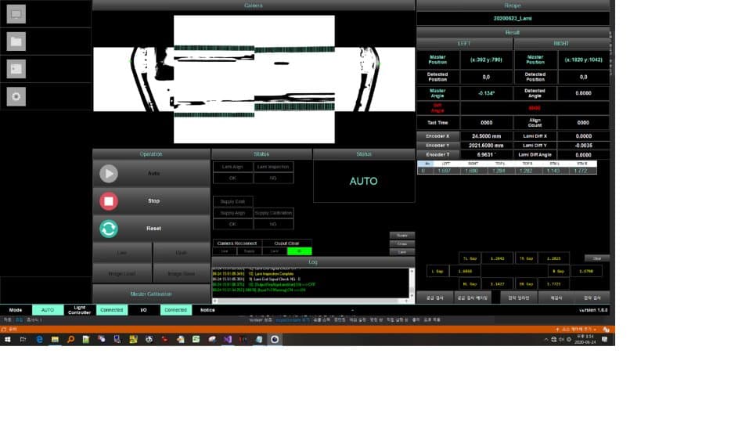Click the Encoder T label button
Screen dimensions: 756x422
pyautogui.click(x=437, y=155)
